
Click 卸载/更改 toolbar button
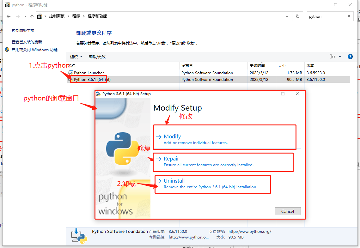(x=97, y=57)
